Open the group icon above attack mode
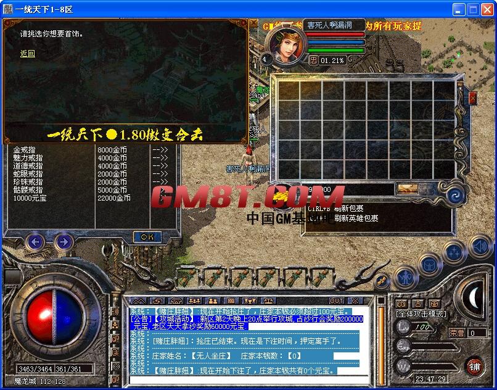 coord(401,304)
